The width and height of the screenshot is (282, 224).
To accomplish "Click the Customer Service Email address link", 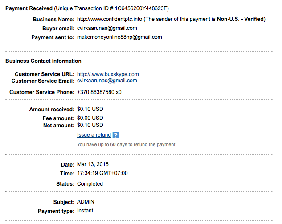I will point(107,81).
